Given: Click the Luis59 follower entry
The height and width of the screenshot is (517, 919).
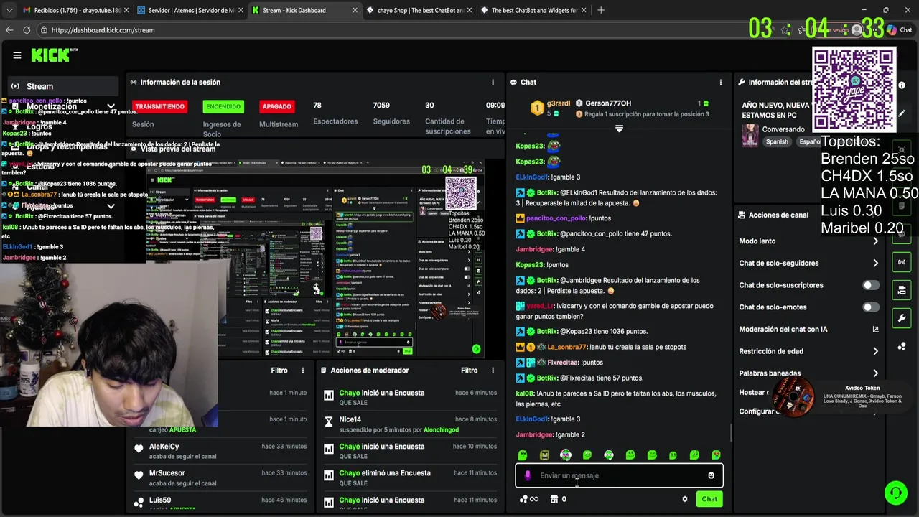Looking at the screenshot, I should [160, 500].
